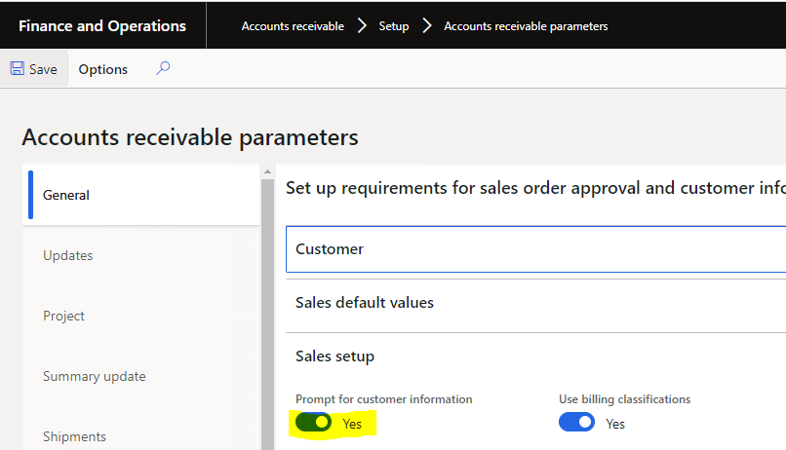Go to the Summary update tab
786x450 pixels.
click(94, 376)
